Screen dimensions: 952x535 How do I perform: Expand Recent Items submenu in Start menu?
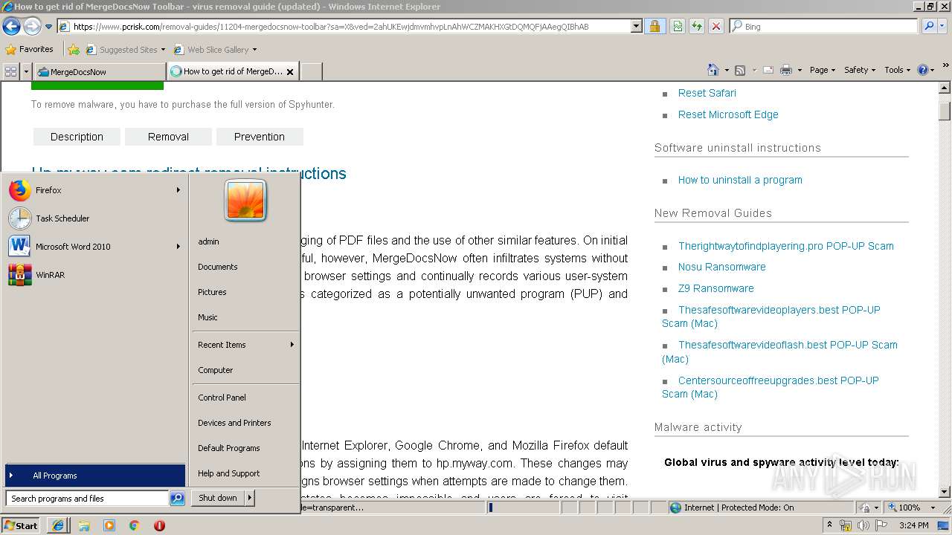pos(245,345)
